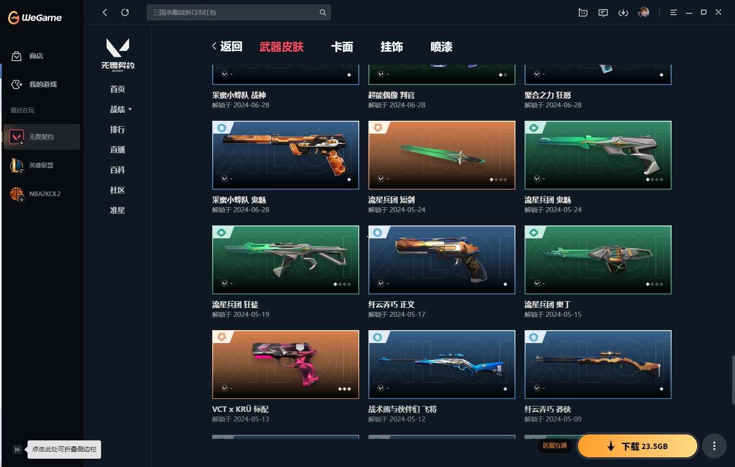Switch to the 喷漆 tab
The image size is (735, 467).
tap(441, 47)
